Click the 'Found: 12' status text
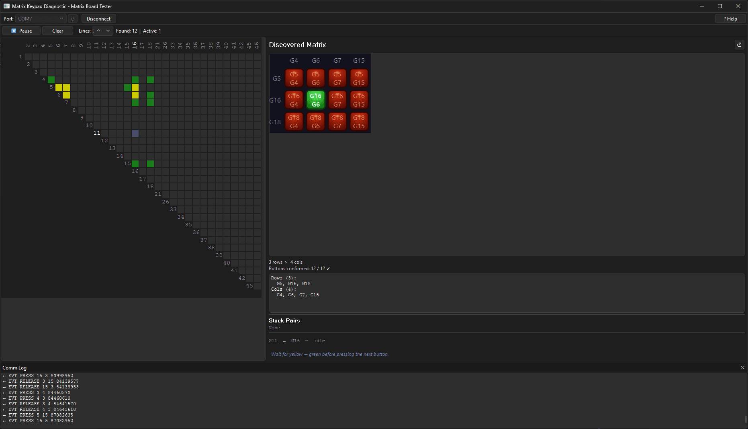748x429 pixels. 127,31
